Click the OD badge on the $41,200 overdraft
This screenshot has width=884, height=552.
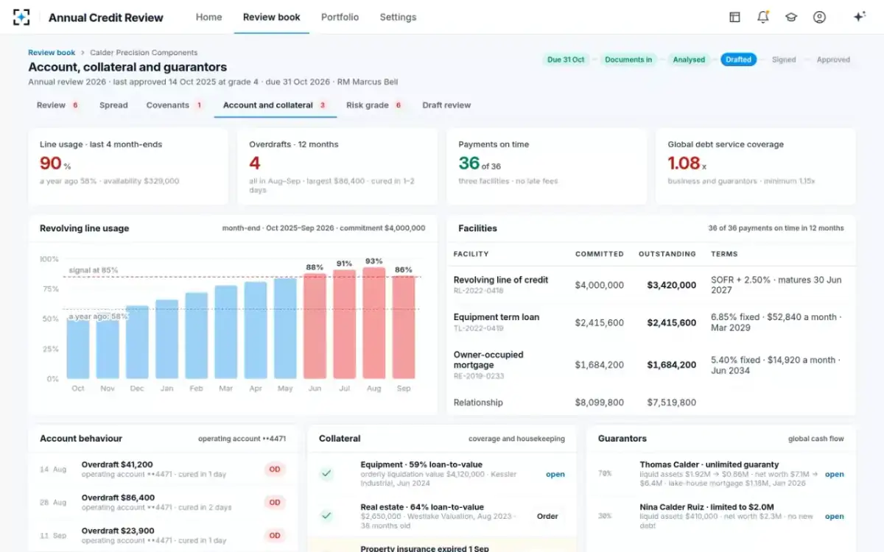[275, 469]
